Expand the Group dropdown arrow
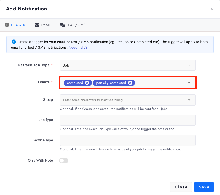220x195 pixels. [189, 100]
